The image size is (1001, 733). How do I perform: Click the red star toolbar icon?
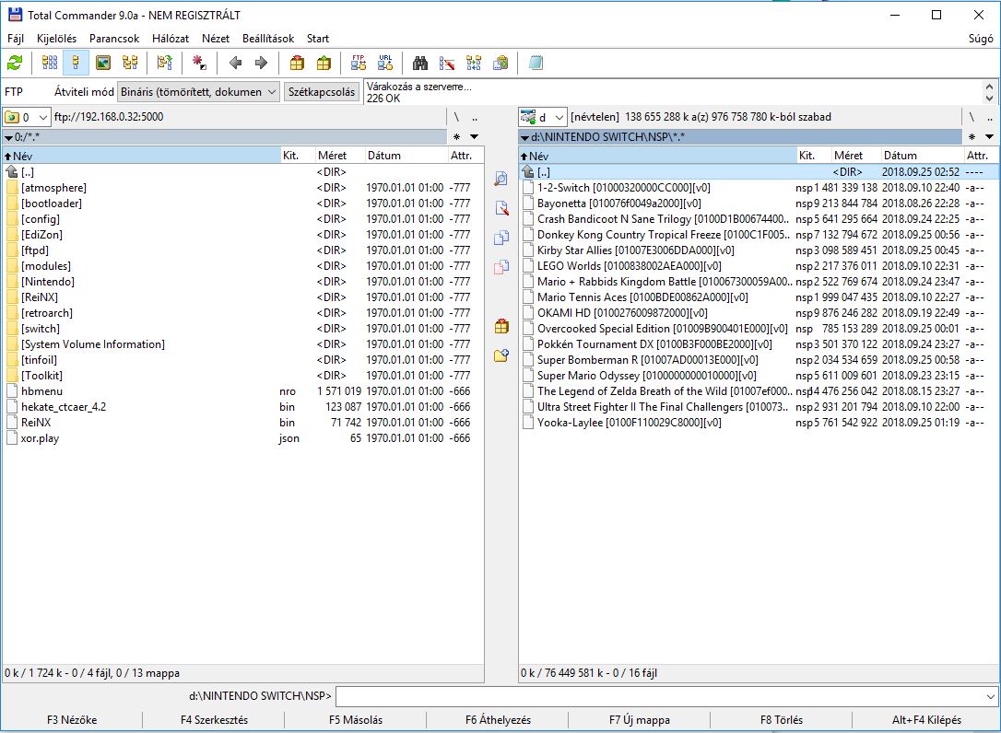coord(199,63)
